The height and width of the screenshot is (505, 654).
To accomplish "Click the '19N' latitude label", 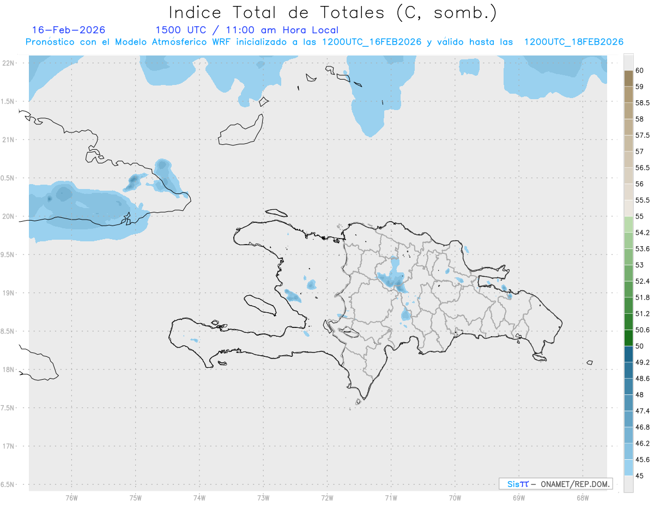I will click(x=9, y=293).
